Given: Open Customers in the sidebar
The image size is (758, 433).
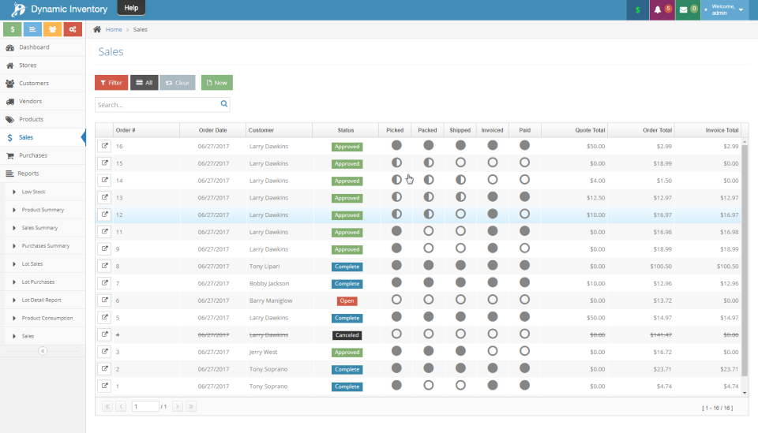Looking at the screenshot, I should coord(43,83).
